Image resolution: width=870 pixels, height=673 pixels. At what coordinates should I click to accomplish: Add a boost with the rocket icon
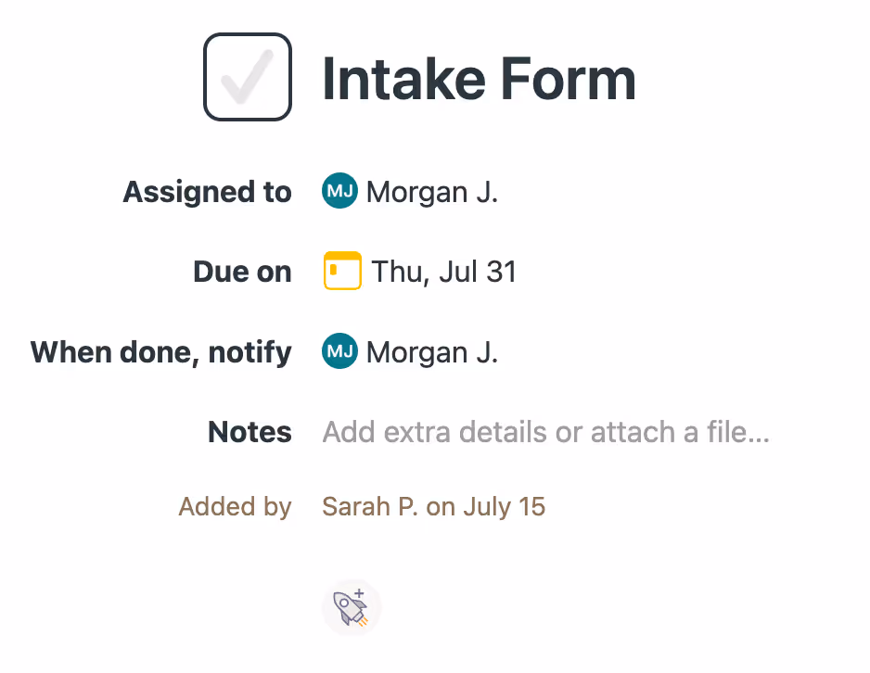coord(352,607)
